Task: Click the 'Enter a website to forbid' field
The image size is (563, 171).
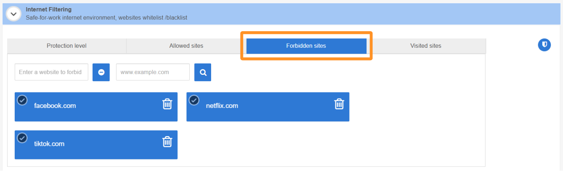Action: pos(51,72)
